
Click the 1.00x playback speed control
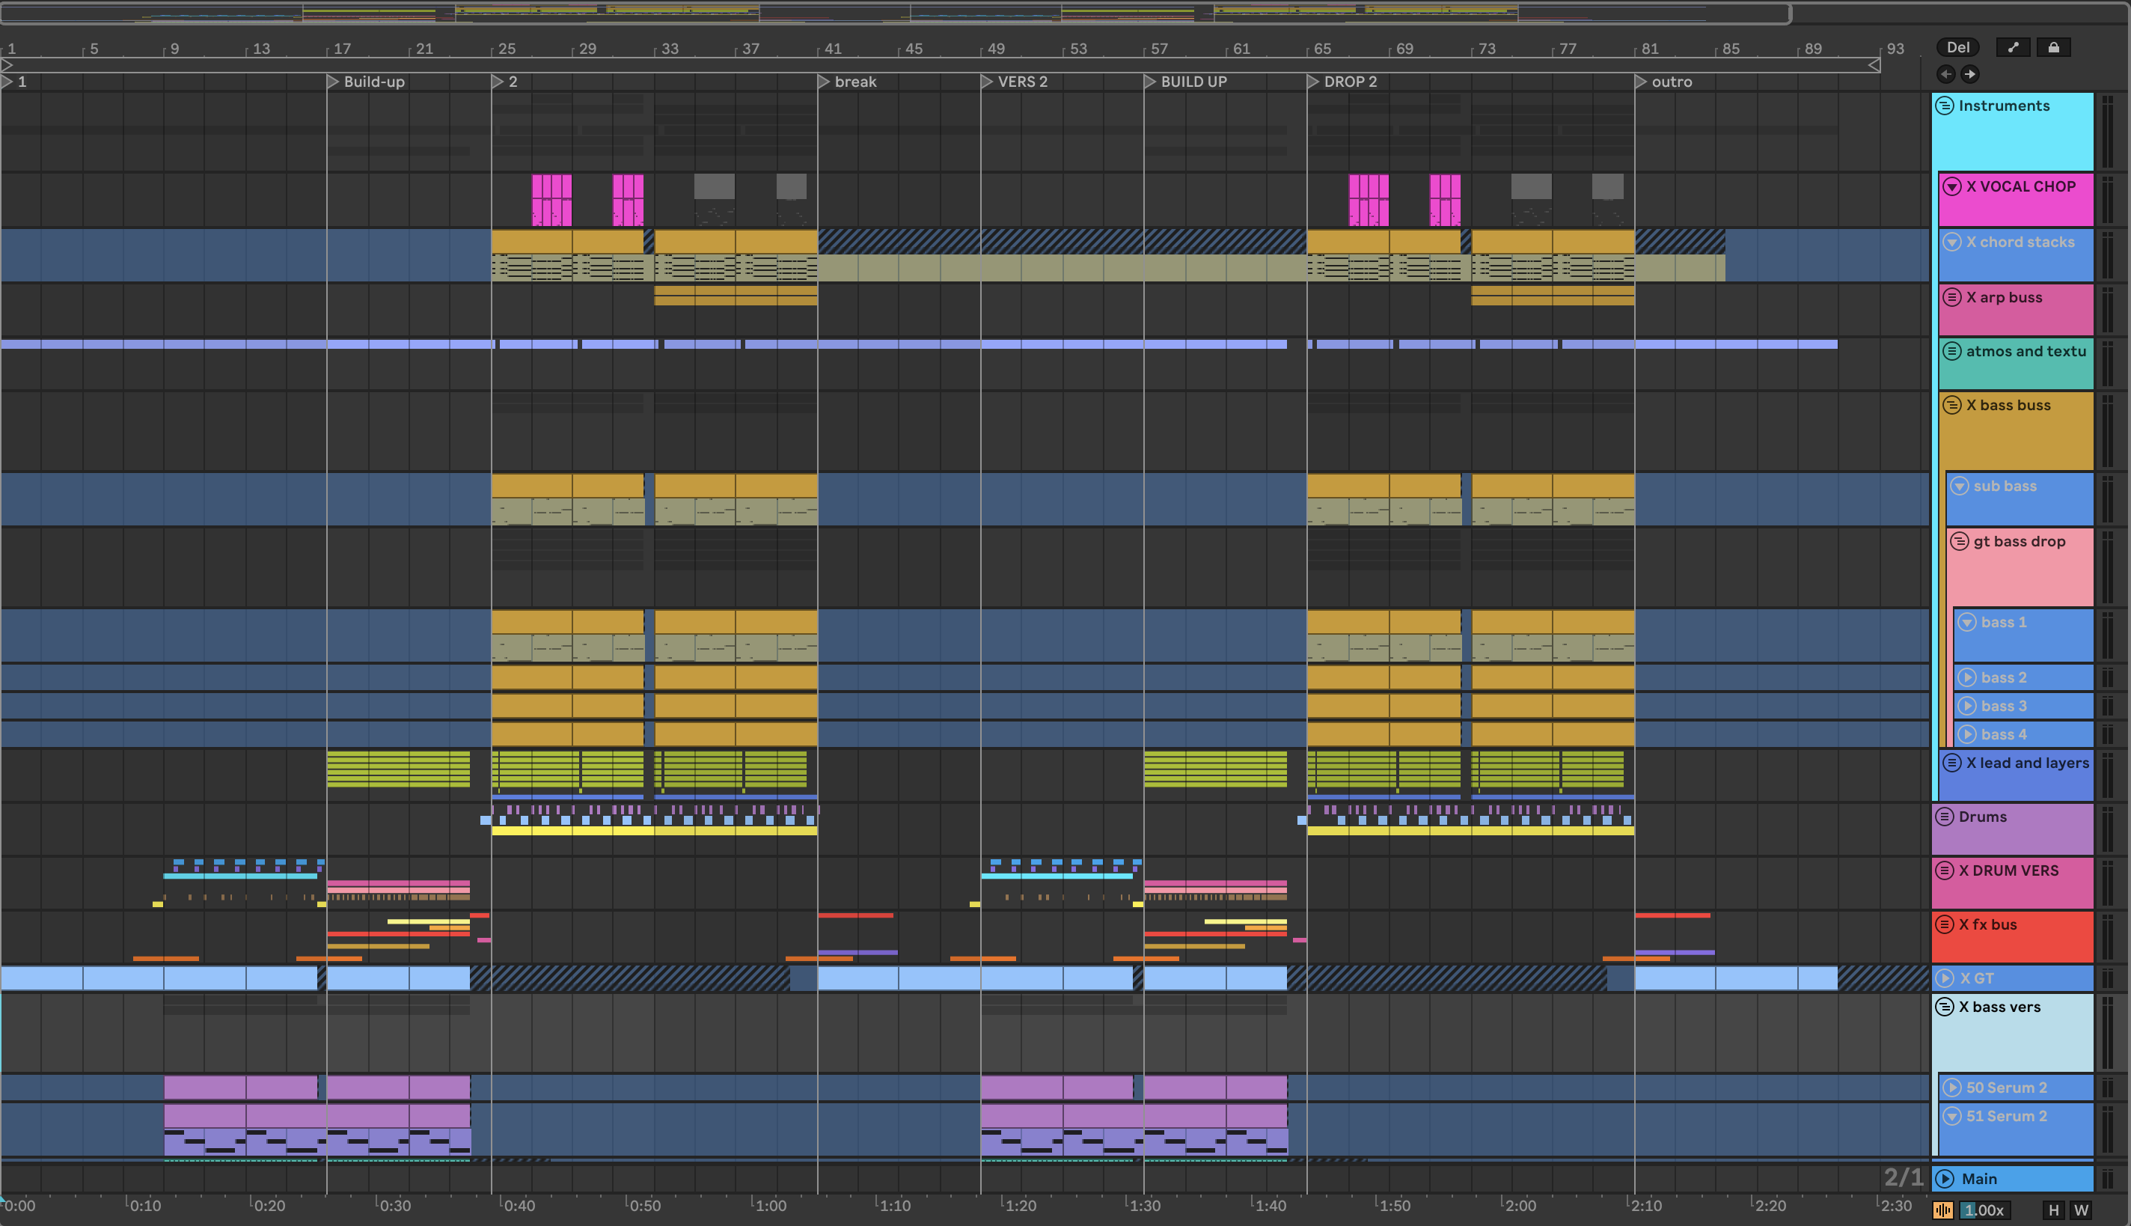click(1984, 1210)
